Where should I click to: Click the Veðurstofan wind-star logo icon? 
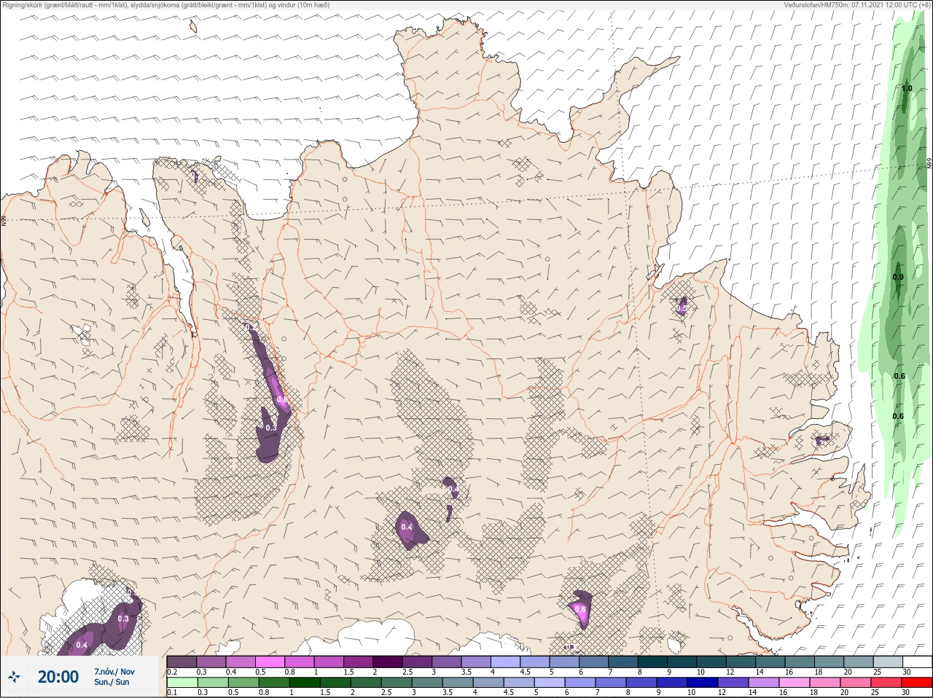[14, 677]
